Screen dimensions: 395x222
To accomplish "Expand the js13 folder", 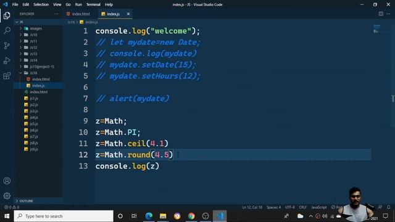I will click(33, 54).
